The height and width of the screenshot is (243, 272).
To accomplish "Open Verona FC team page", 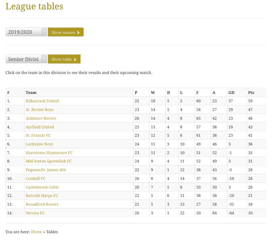I will tap(35, 213).
